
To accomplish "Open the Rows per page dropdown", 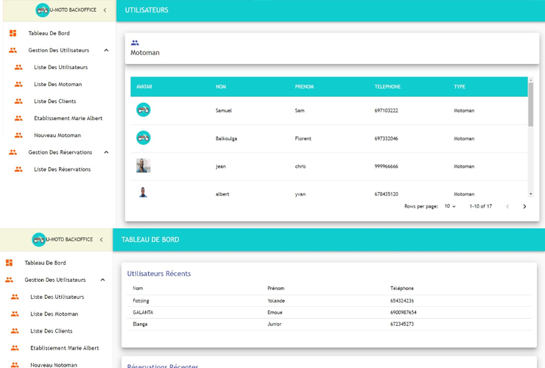I will (450, 207).
